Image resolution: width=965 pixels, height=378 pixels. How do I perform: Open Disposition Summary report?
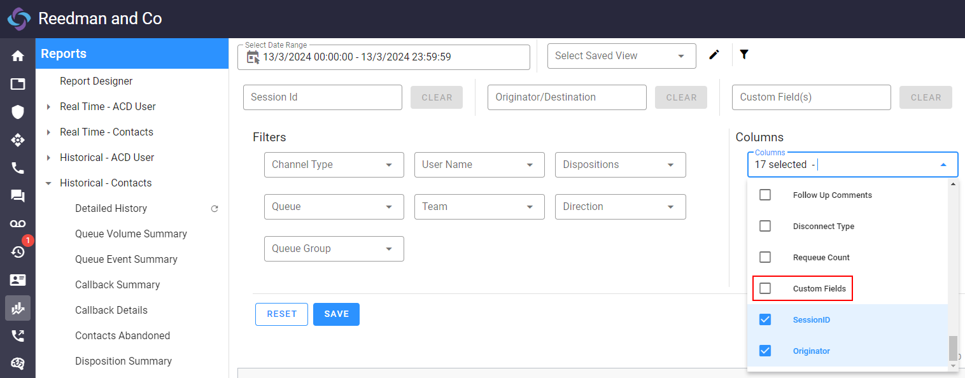[x=123, y=361]
